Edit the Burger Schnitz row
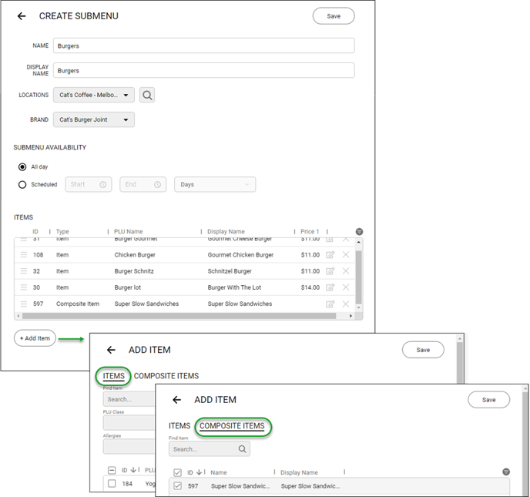This screenshot has width=530, height=497. 330,270
